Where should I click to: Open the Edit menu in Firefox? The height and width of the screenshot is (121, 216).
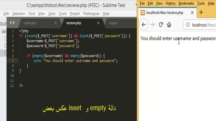[x=150, y=3]
